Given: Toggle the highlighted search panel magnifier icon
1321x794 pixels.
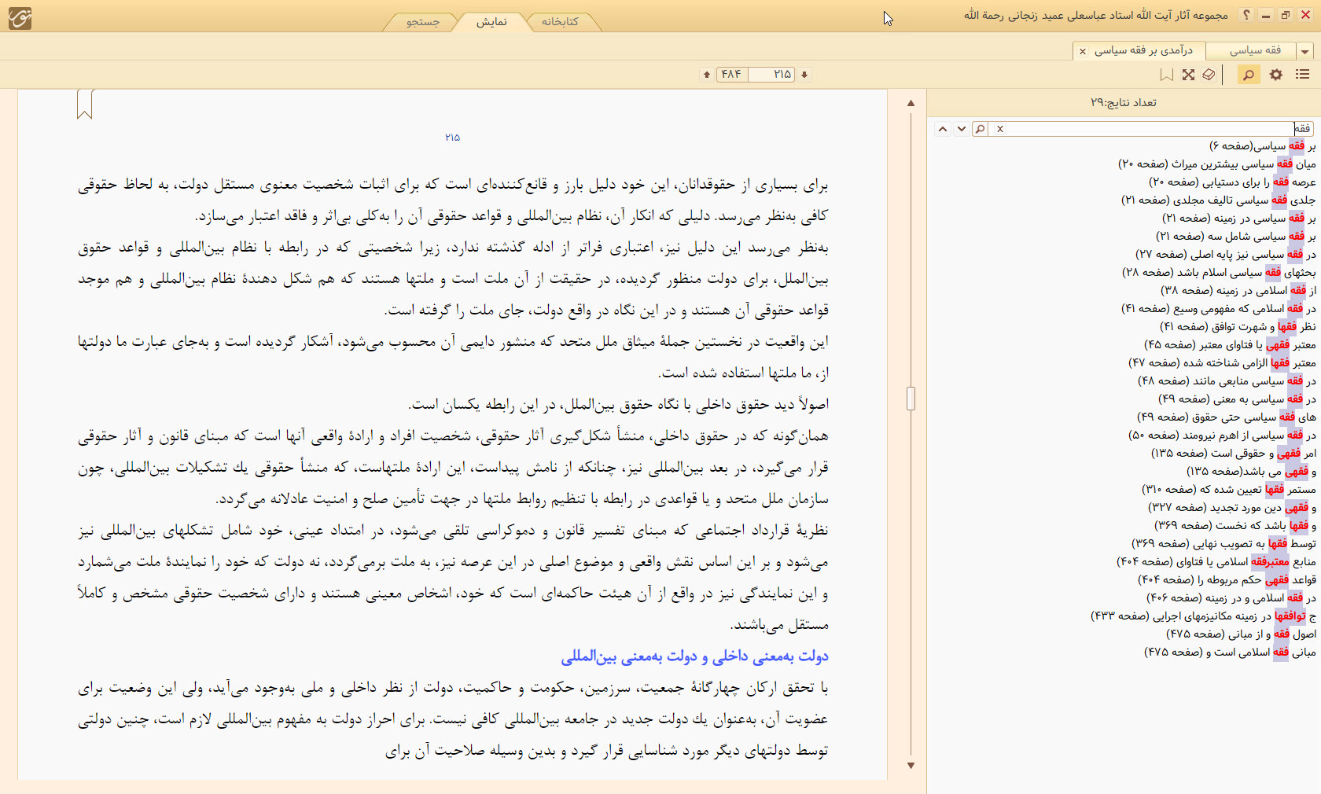Looking at the screenshot, I should point(1248,75).
